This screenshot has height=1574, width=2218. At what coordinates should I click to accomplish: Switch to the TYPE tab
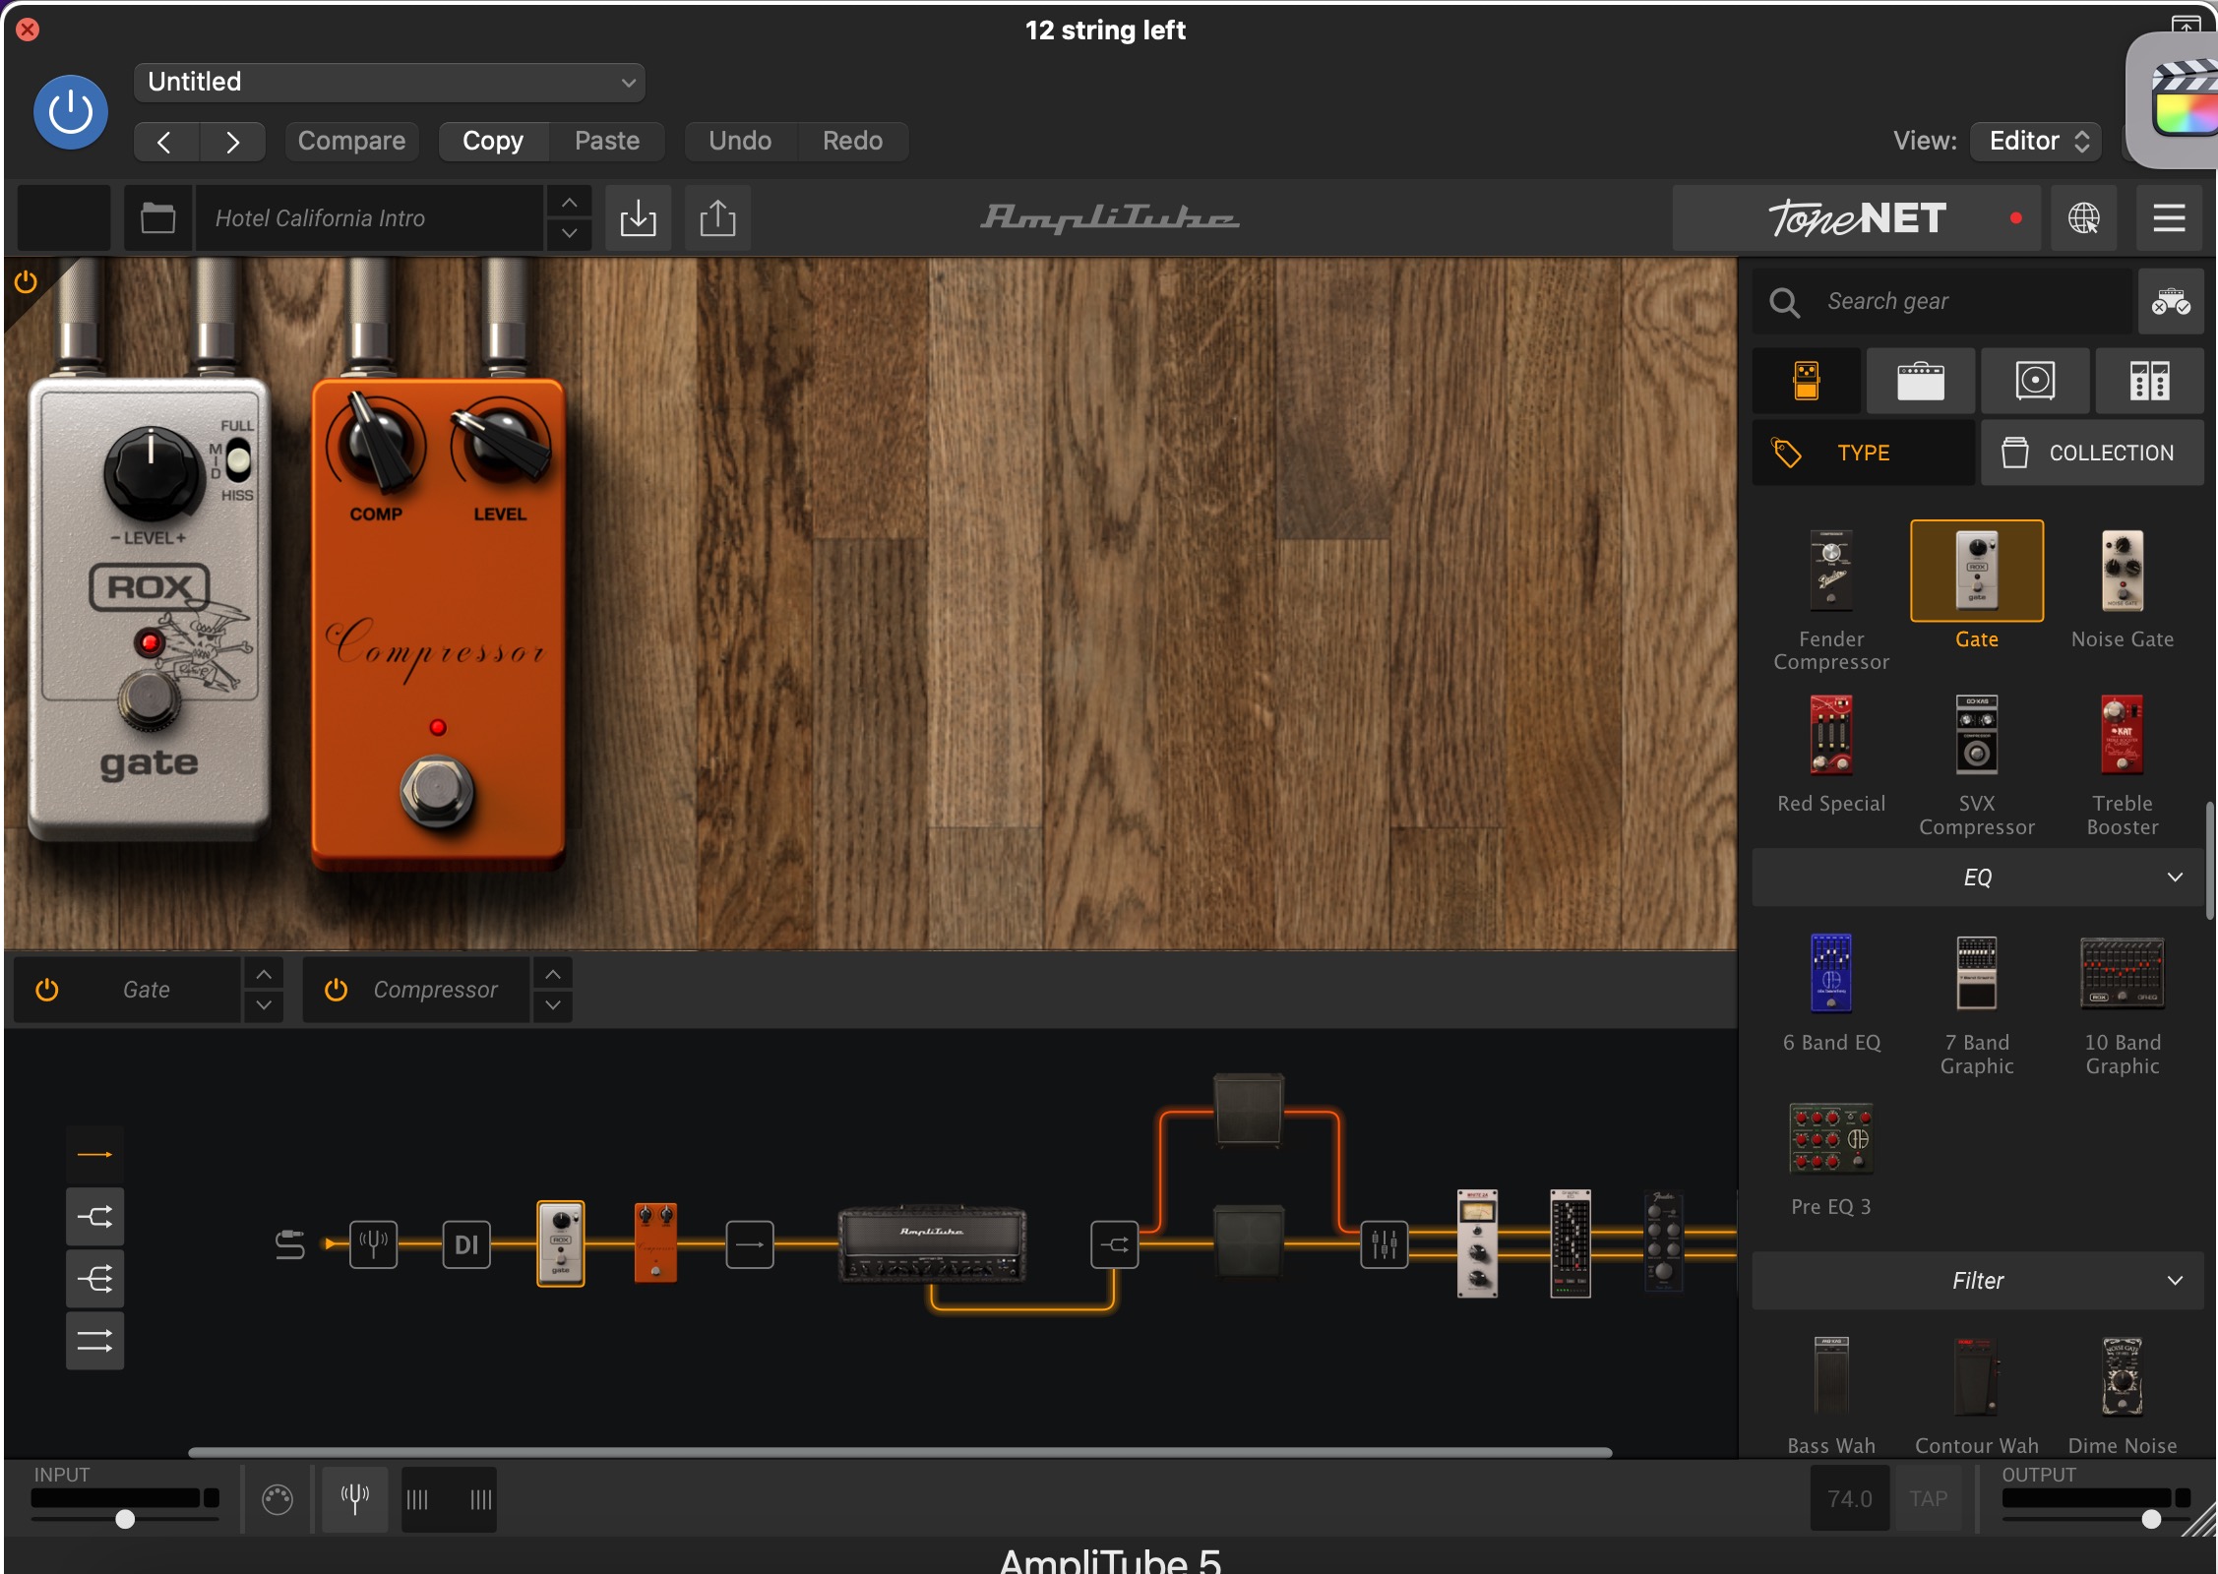click(1864, 453)
